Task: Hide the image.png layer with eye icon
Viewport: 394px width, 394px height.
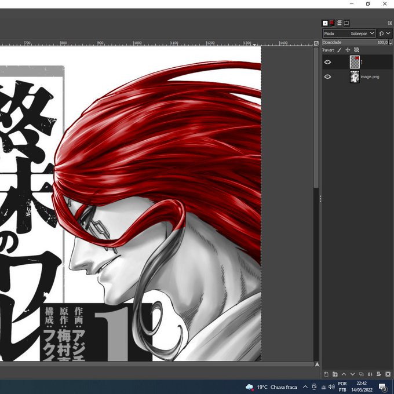Action: point(327,76)
